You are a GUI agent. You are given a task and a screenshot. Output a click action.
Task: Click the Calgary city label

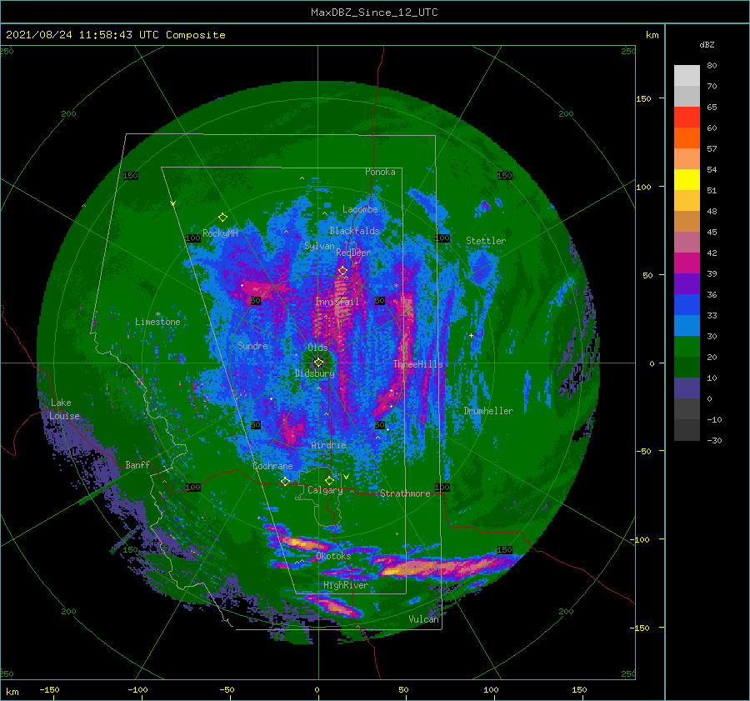pos(325,490)
